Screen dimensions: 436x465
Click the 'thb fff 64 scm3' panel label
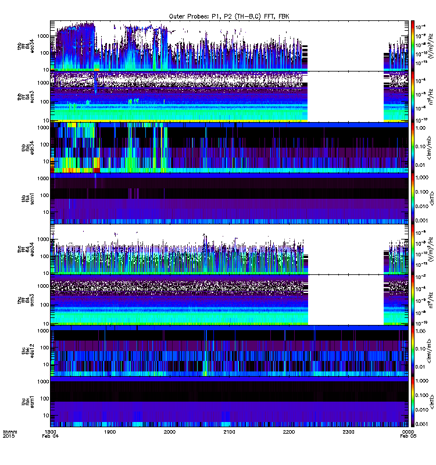26,96
